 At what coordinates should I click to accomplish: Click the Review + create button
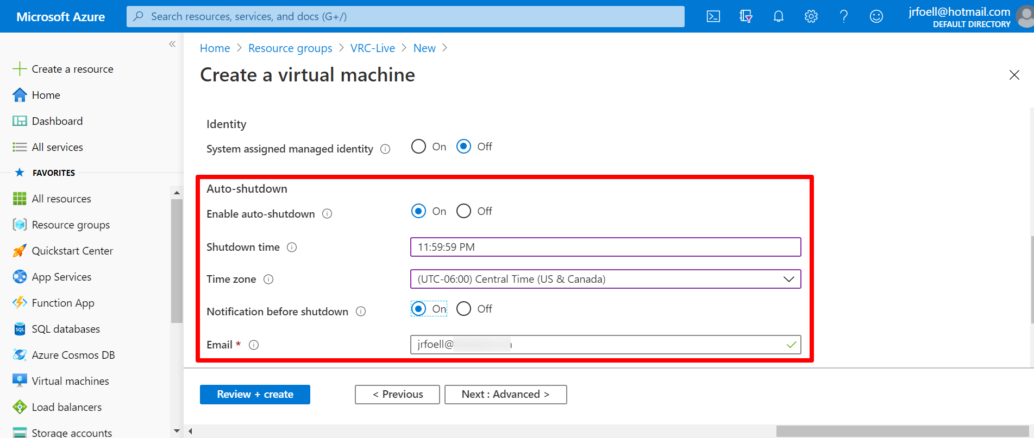point(255,395)
